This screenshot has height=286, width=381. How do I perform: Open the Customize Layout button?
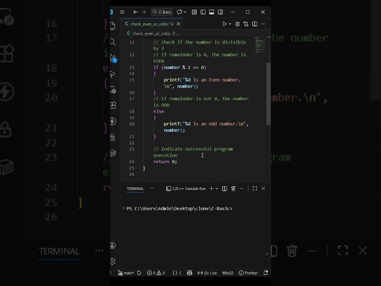(195, 12)
